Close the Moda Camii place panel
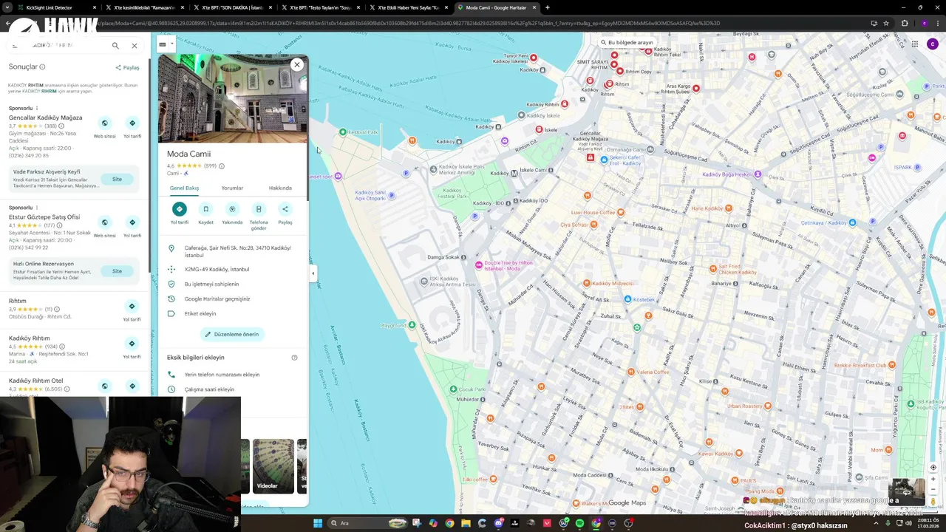 coord(297,65)
